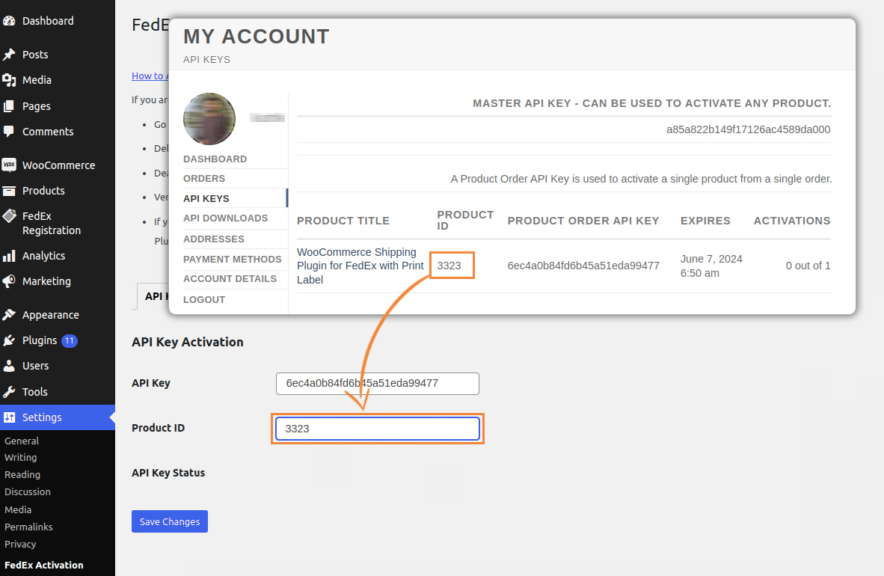Click the user avatar in My Account

[209, 119]
